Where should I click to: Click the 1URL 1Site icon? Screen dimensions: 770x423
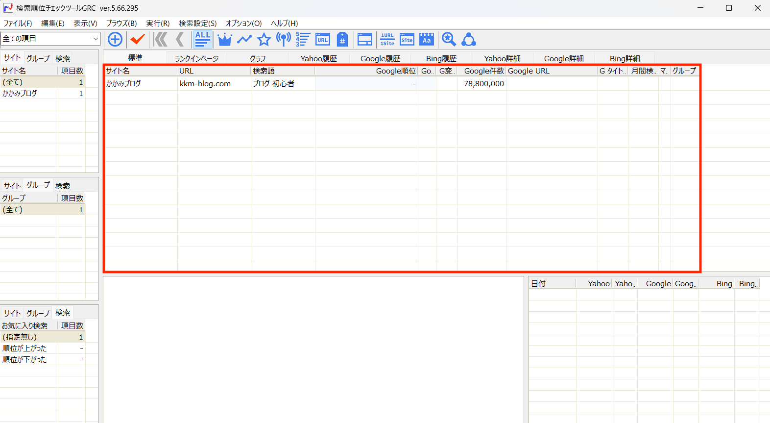click(387, 39)
